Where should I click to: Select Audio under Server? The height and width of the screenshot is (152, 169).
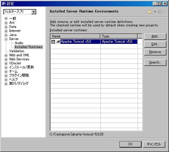tap(19, 43)
